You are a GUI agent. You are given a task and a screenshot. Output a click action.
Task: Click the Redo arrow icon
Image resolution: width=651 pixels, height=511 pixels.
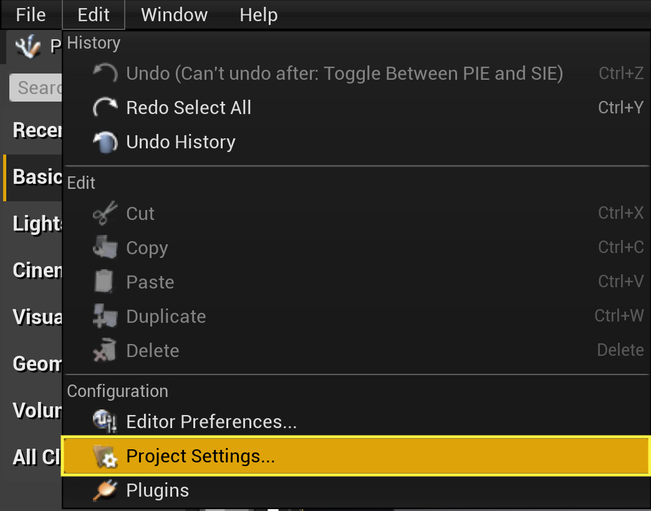tap(105, 108)
